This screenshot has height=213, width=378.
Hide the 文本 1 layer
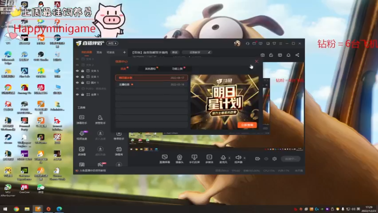[x=77, y=77]
